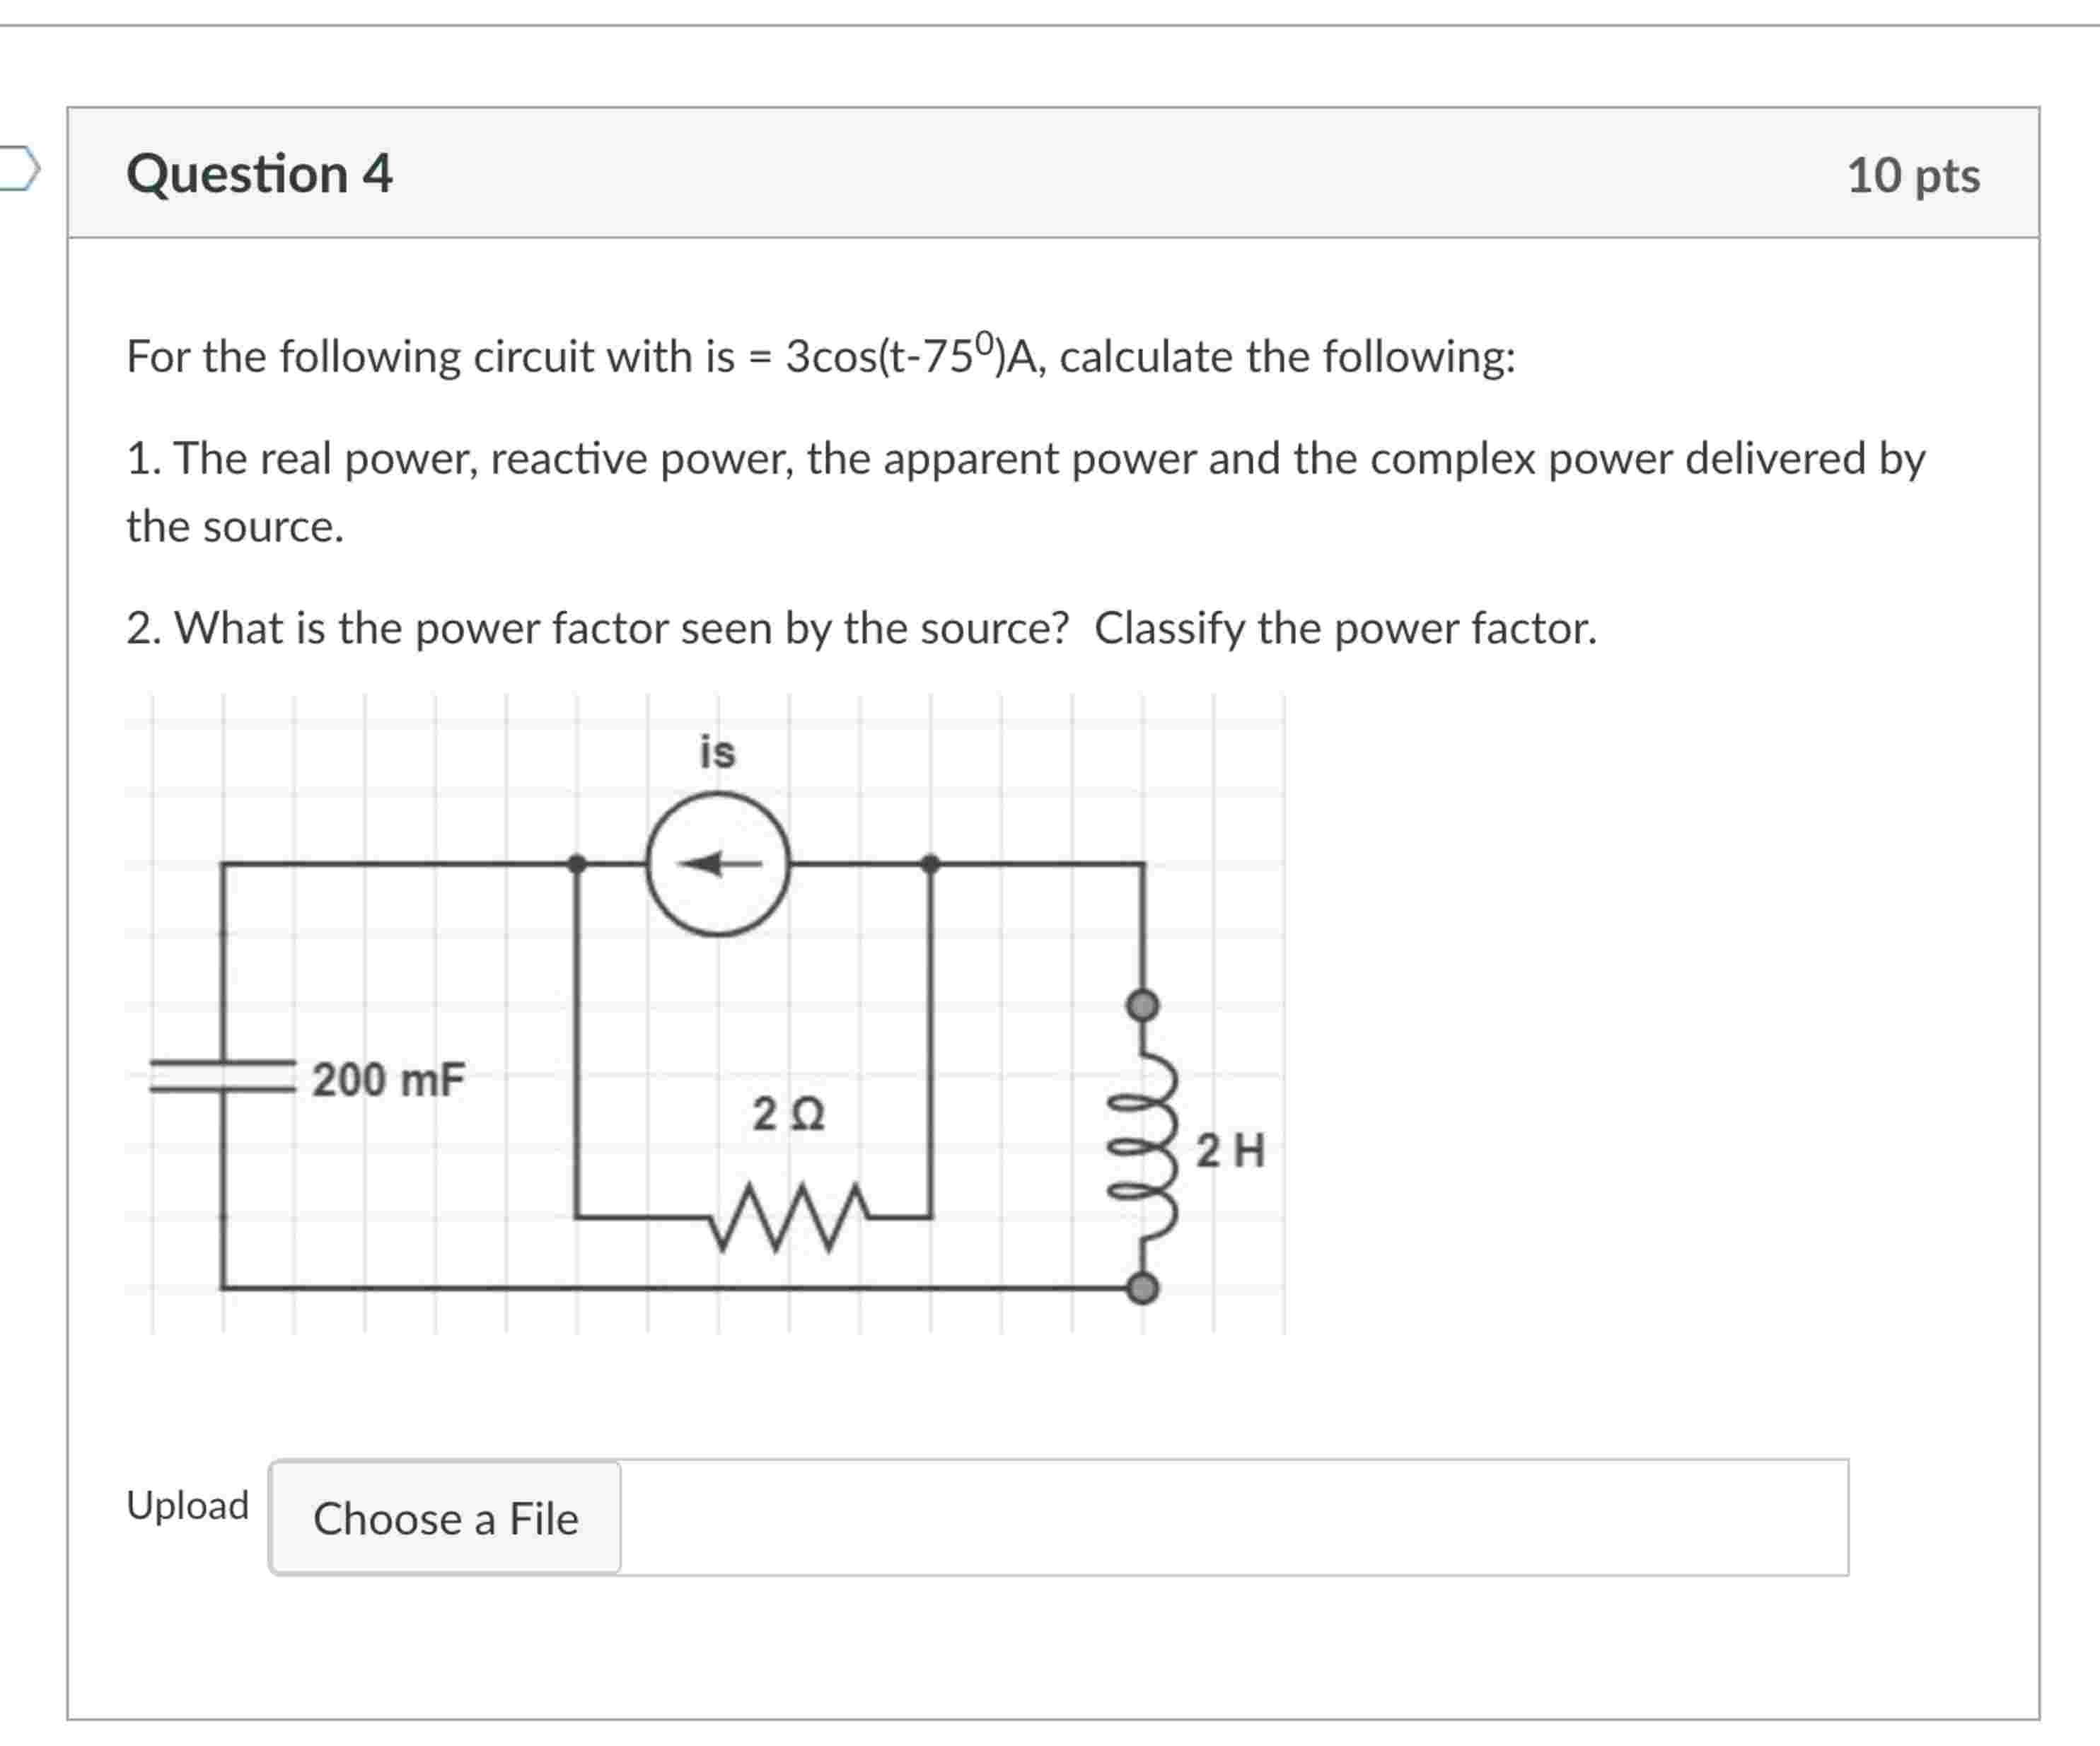
Task: Click the 200 mF capacitor value label
Action: tap(388, 1078)
